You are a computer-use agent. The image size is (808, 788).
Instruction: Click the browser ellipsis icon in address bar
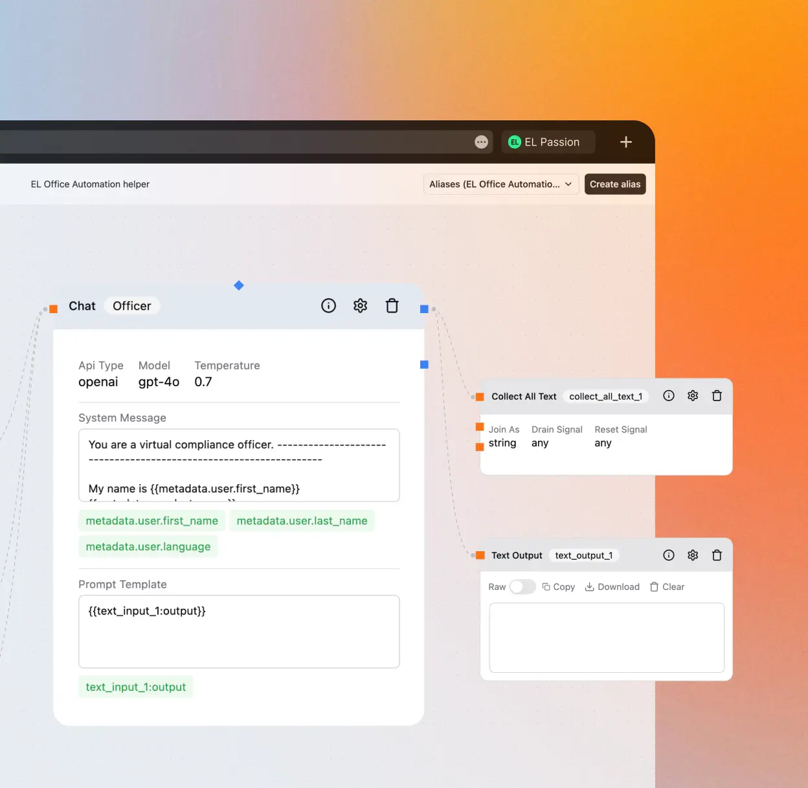tap(481, 142)
